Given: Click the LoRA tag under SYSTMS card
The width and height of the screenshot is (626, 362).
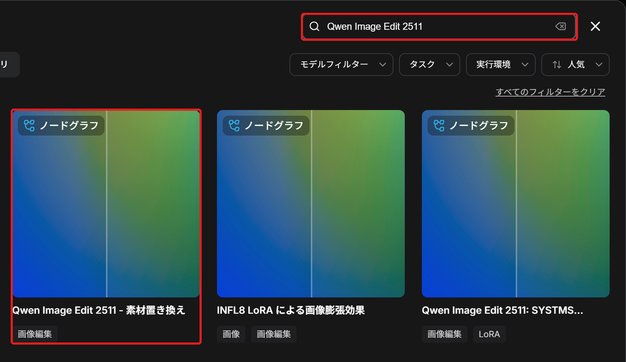Looking at the screenshot, I should [489, 334].
